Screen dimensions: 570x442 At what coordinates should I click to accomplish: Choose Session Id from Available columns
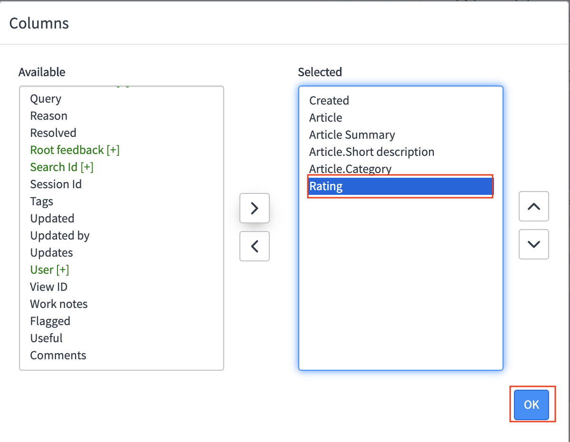(x=56, y=184)
